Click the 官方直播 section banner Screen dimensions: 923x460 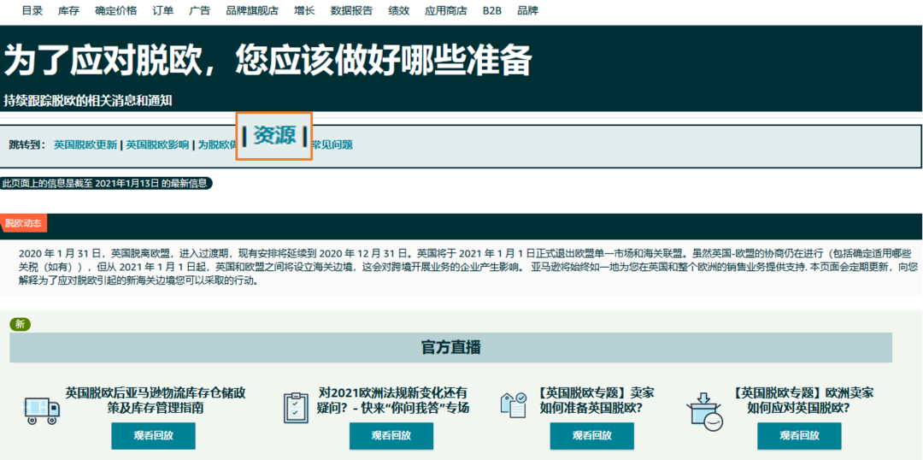[450, 347]
